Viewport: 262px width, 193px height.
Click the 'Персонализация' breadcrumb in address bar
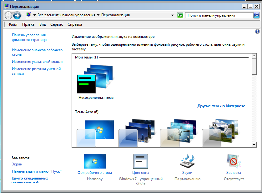pos(116,15)
